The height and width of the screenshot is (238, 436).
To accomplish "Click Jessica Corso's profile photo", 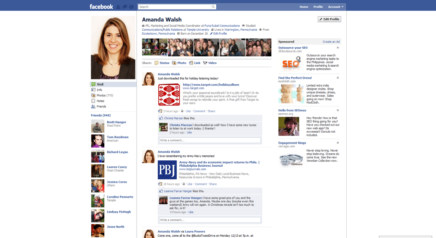I will [x=98, y=186].
